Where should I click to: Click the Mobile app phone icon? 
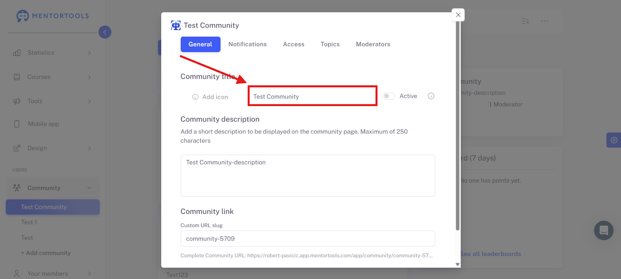click(x=17, y=124)
